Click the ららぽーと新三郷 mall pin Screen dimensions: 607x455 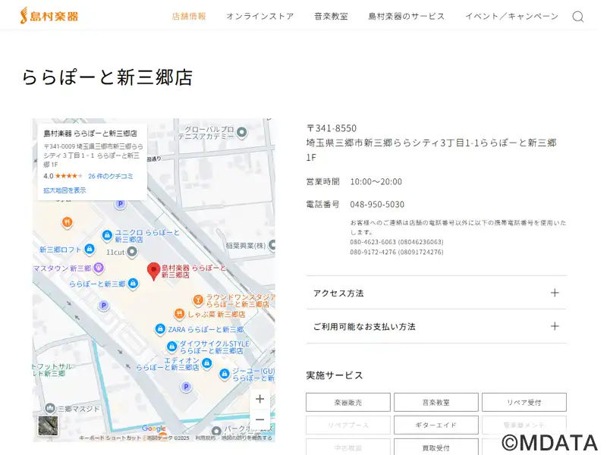133,283
